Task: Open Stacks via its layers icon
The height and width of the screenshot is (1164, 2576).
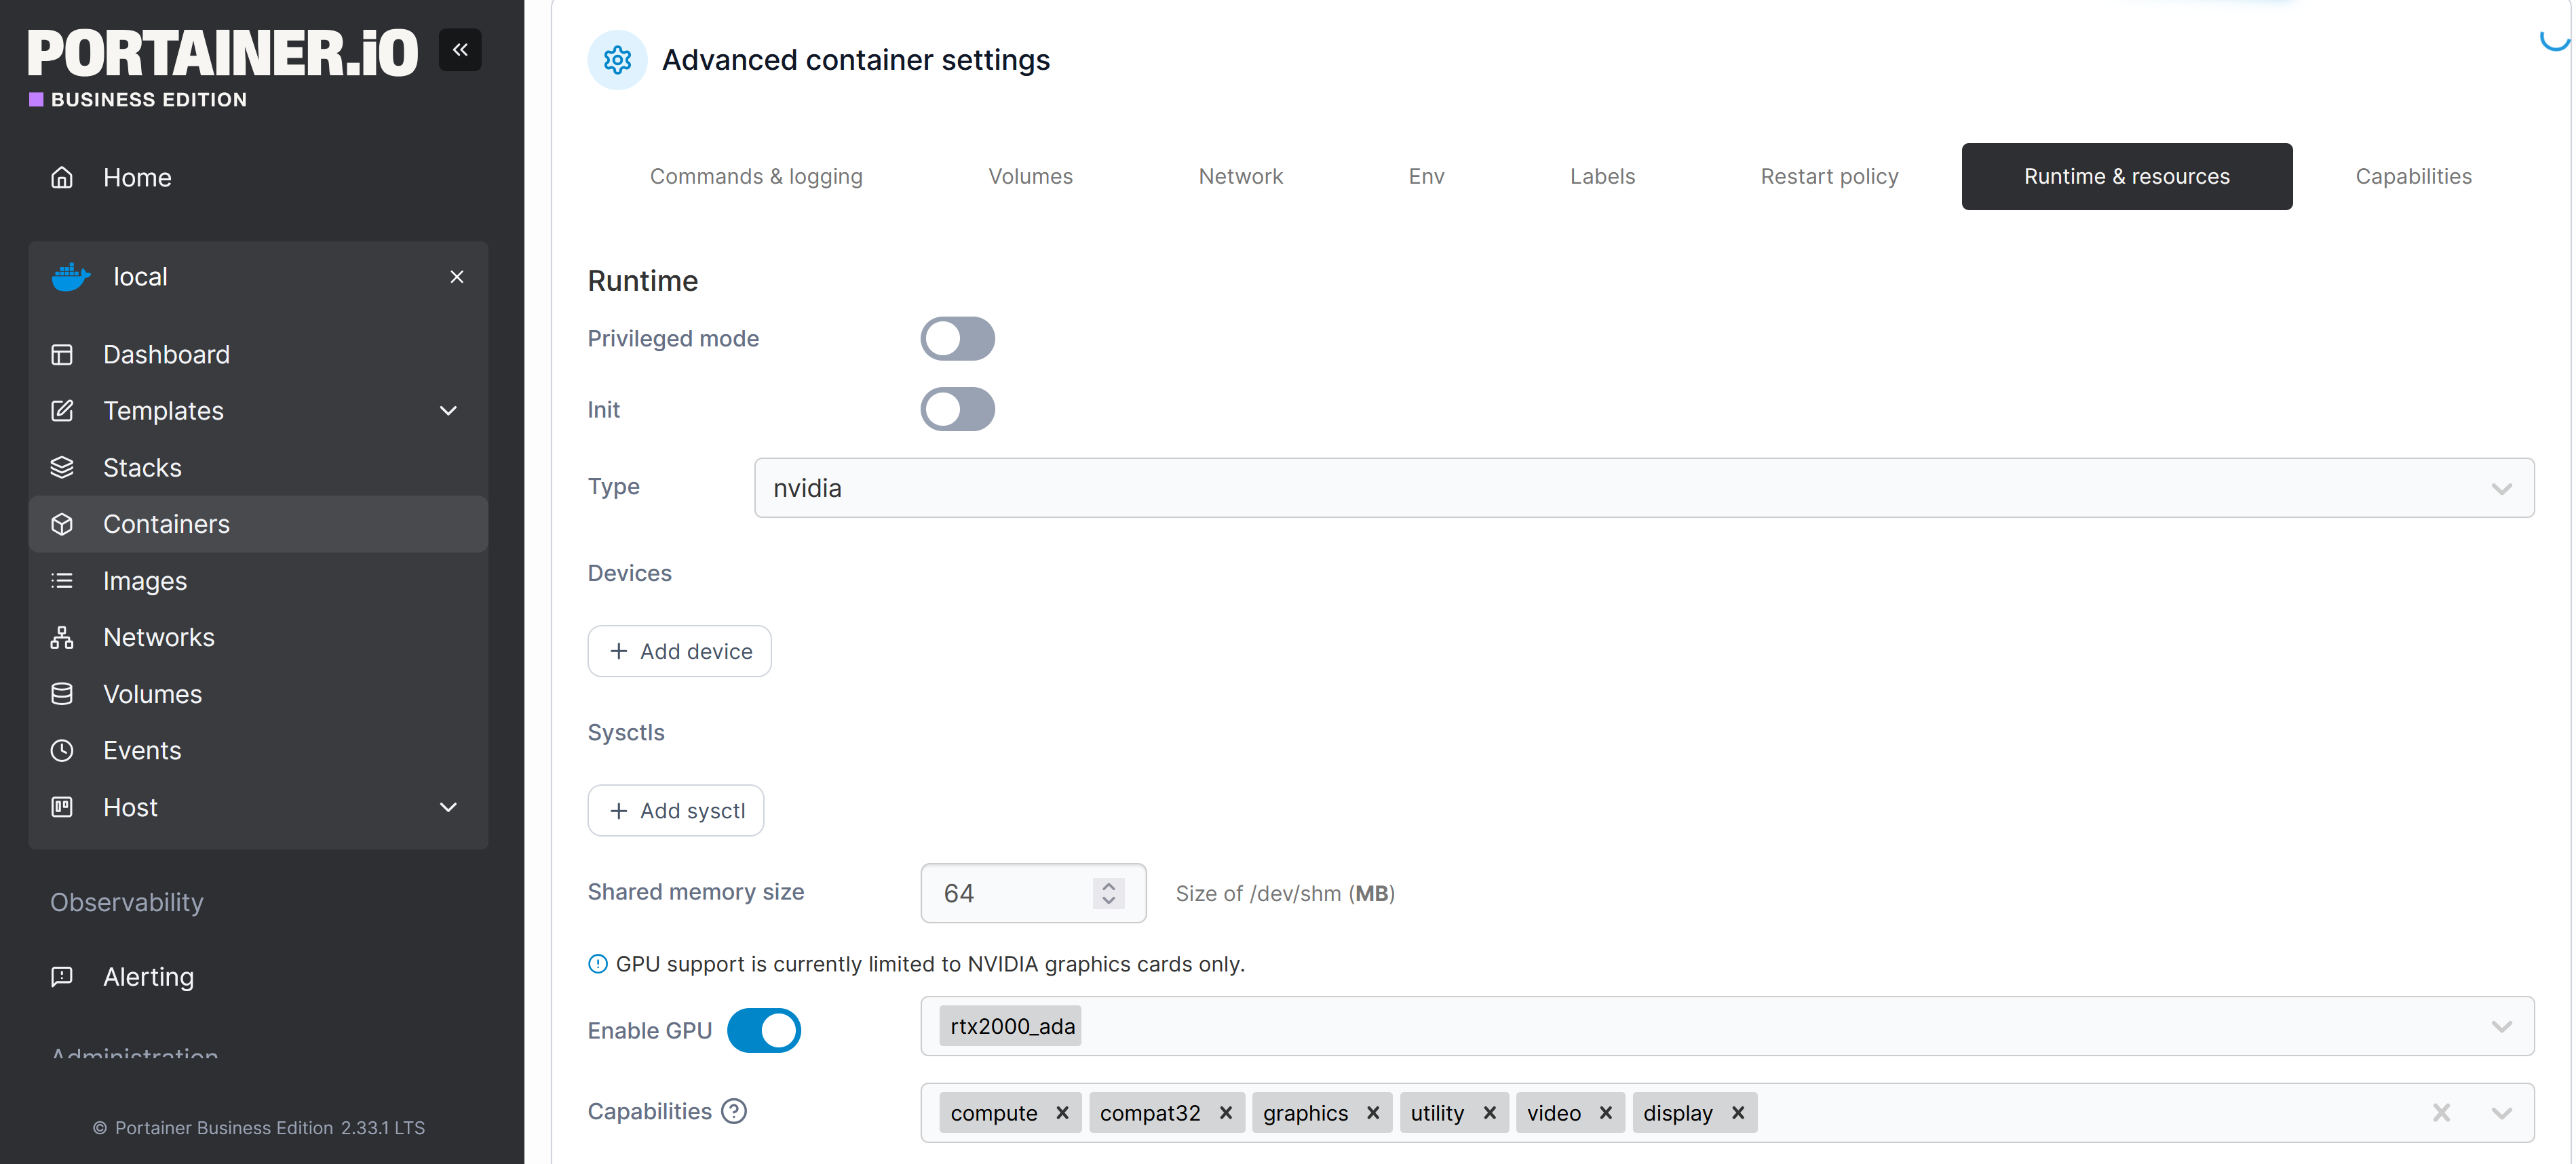Action: pyautogui.click(x=62, y=468)
